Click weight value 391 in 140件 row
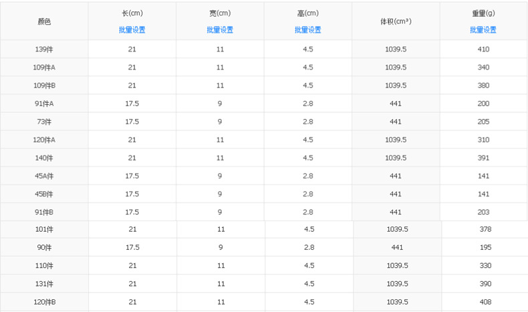Image resolution: width=528 pixels, height=312 pixels. [483, 158]
